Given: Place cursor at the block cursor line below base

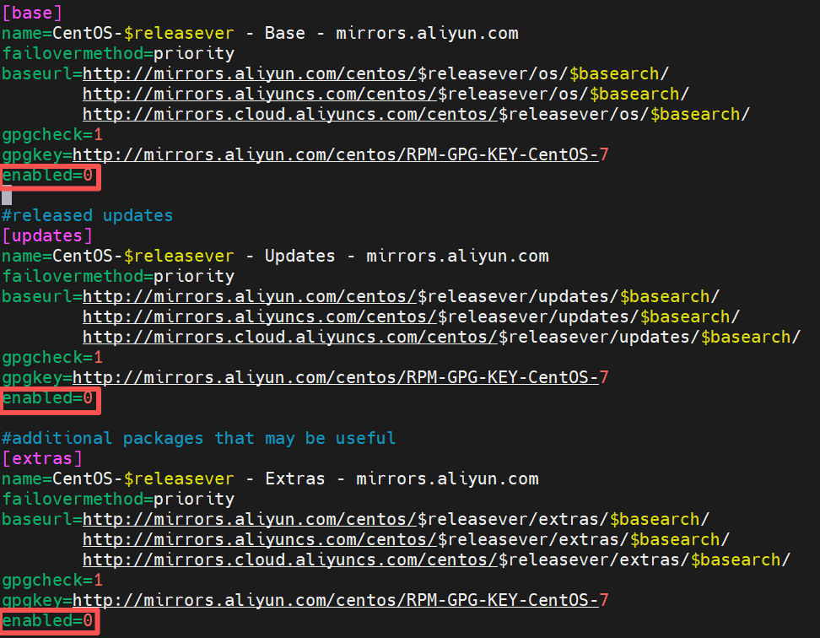Looking at the screenshot, I should [x=7, y=196].
